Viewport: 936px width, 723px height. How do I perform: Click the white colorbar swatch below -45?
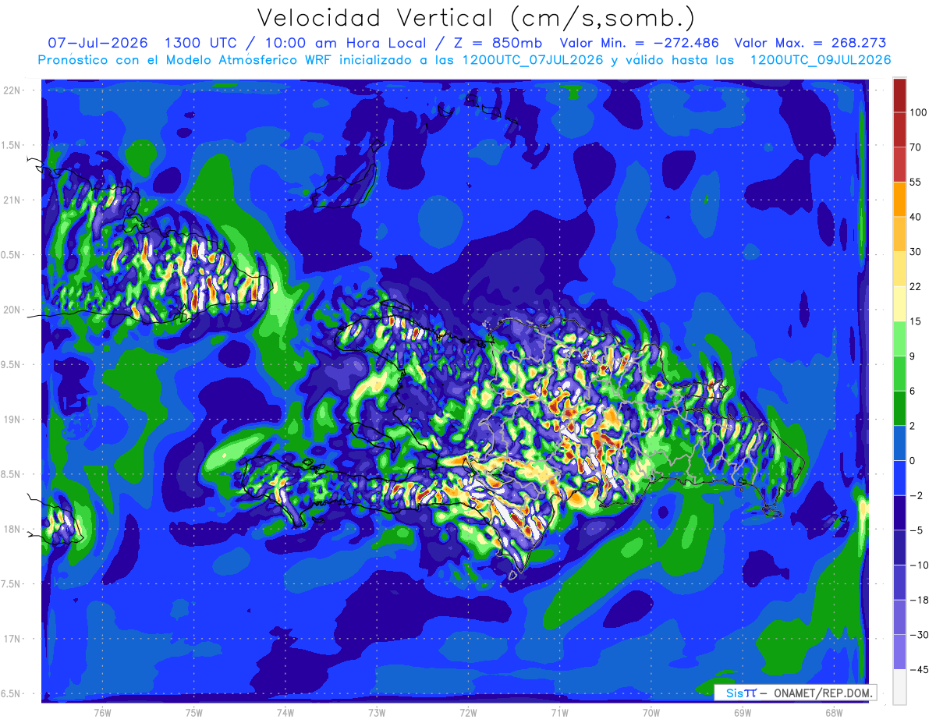tap(899, 687)
